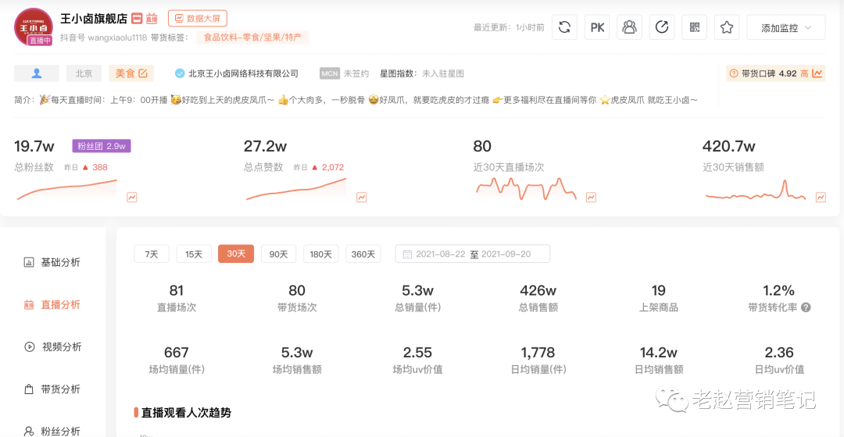Click the verified badge before 北京王小卤网络科技有限公司
The image size is (844, 437).
pyautogui.click(x=180, y=73)
